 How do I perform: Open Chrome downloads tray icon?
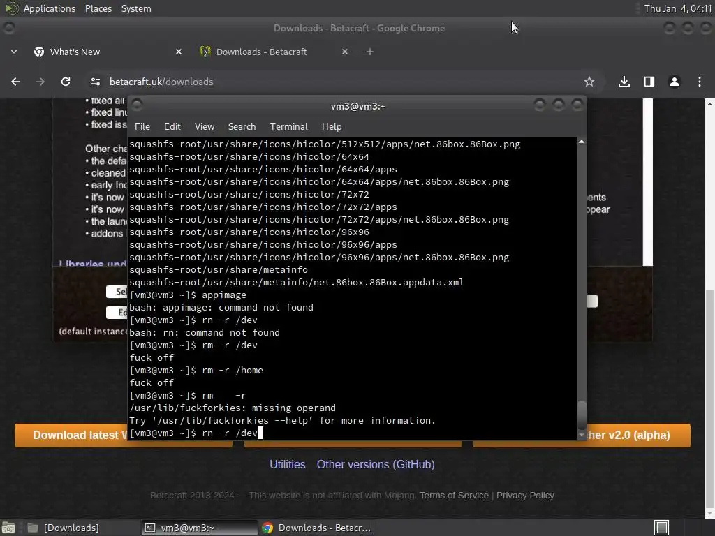(624, 82)
